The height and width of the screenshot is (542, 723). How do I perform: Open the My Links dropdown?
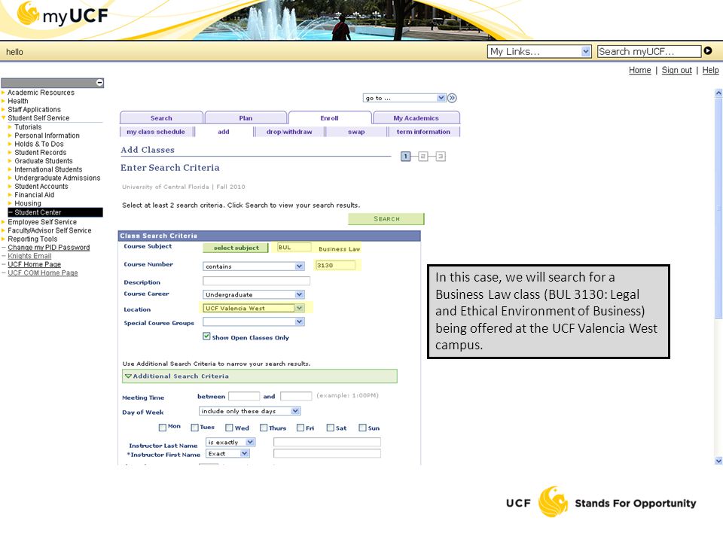coord(539,51)
